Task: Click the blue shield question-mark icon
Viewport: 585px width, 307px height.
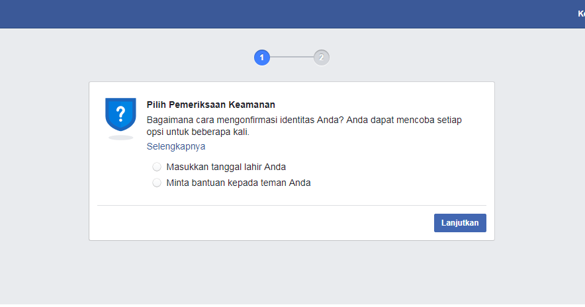Action: point(120,114)
